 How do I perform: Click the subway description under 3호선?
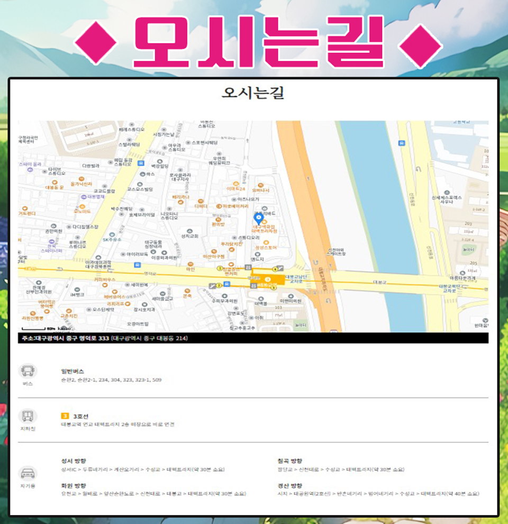117,424
